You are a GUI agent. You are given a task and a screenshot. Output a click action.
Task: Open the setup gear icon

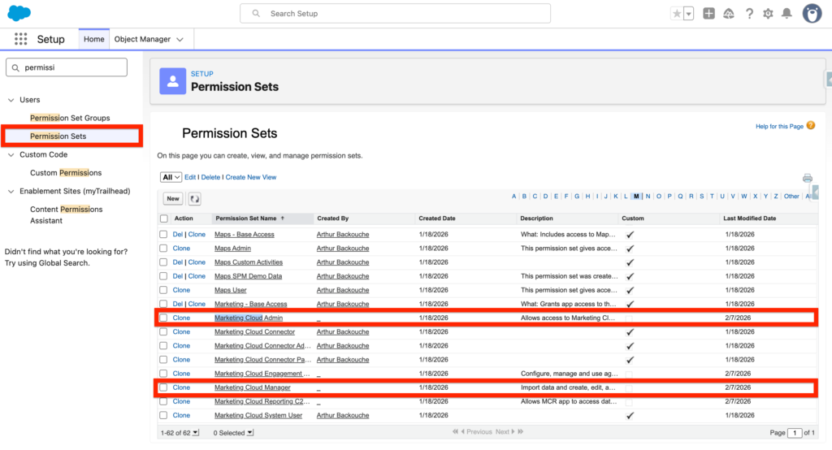(x=768, y=14)
